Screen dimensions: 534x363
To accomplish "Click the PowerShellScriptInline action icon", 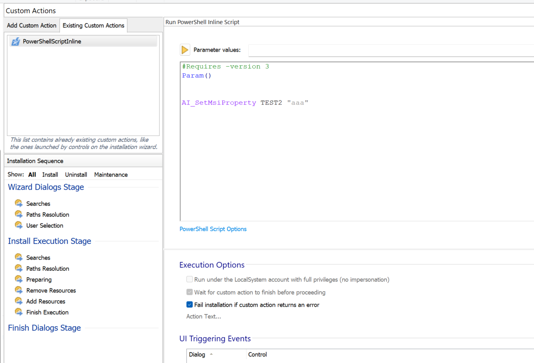I will pos(16,42).
